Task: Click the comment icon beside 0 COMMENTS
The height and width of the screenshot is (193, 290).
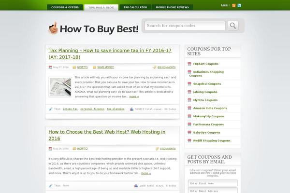Action: click(x=158, y=149)
